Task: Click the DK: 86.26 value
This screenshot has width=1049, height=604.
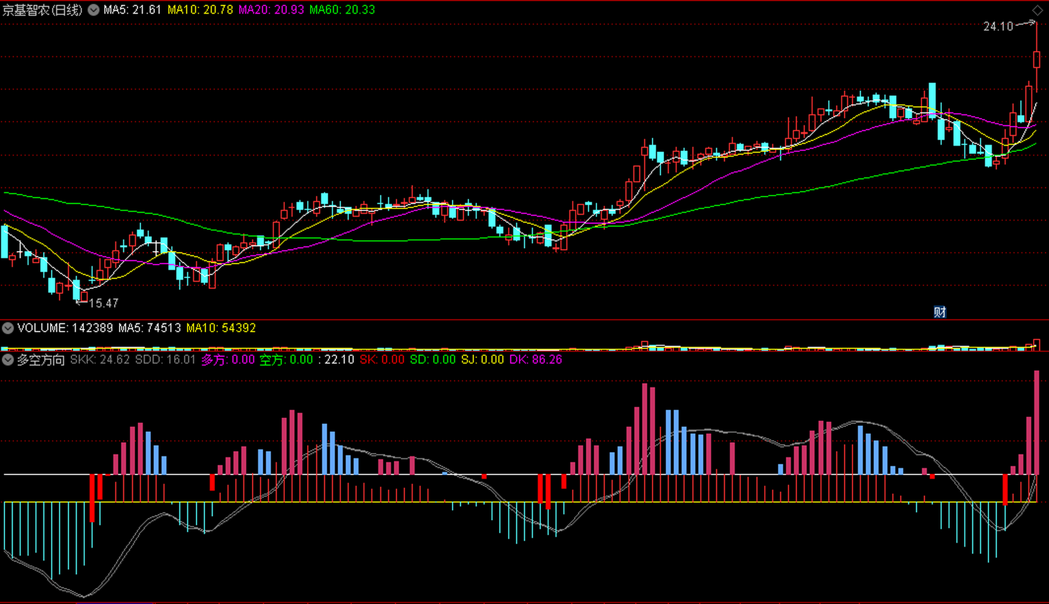Action: [536, 360]
